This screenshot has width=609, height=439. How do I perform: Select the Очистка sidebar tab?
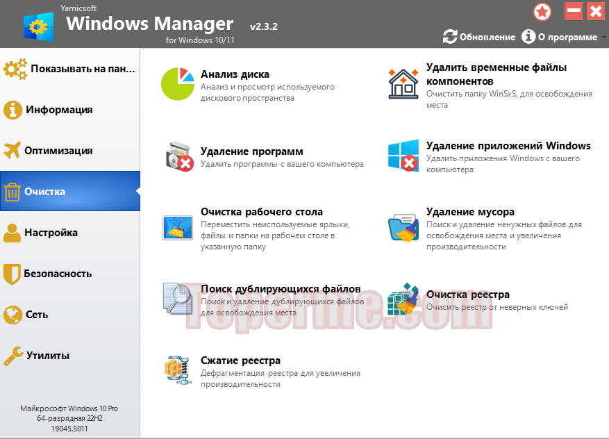[70, 191]
